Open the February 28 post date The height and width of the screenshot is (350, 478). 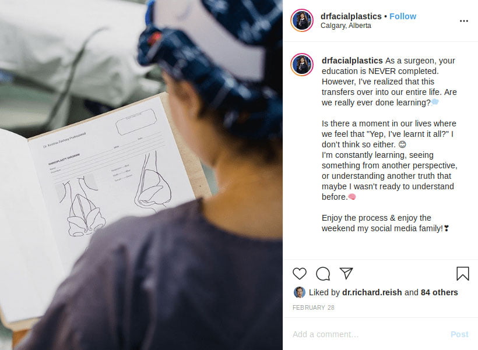pyautogui.click(x=314, y=307)
